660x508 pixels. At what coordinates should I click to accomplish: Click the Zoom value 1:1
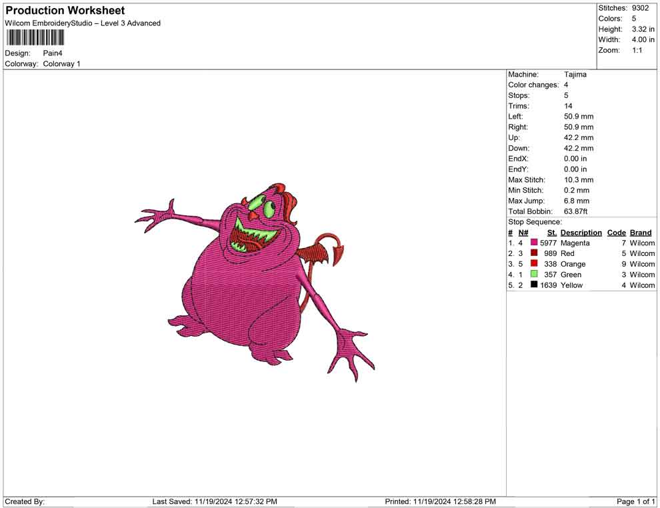(x=637, y=50)
